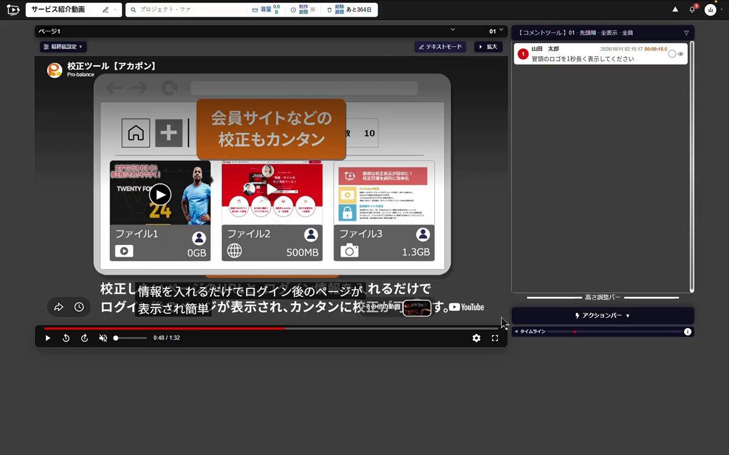
Task: Collapse the タイムライン panel arrow
Action: [x=516, y=332]
